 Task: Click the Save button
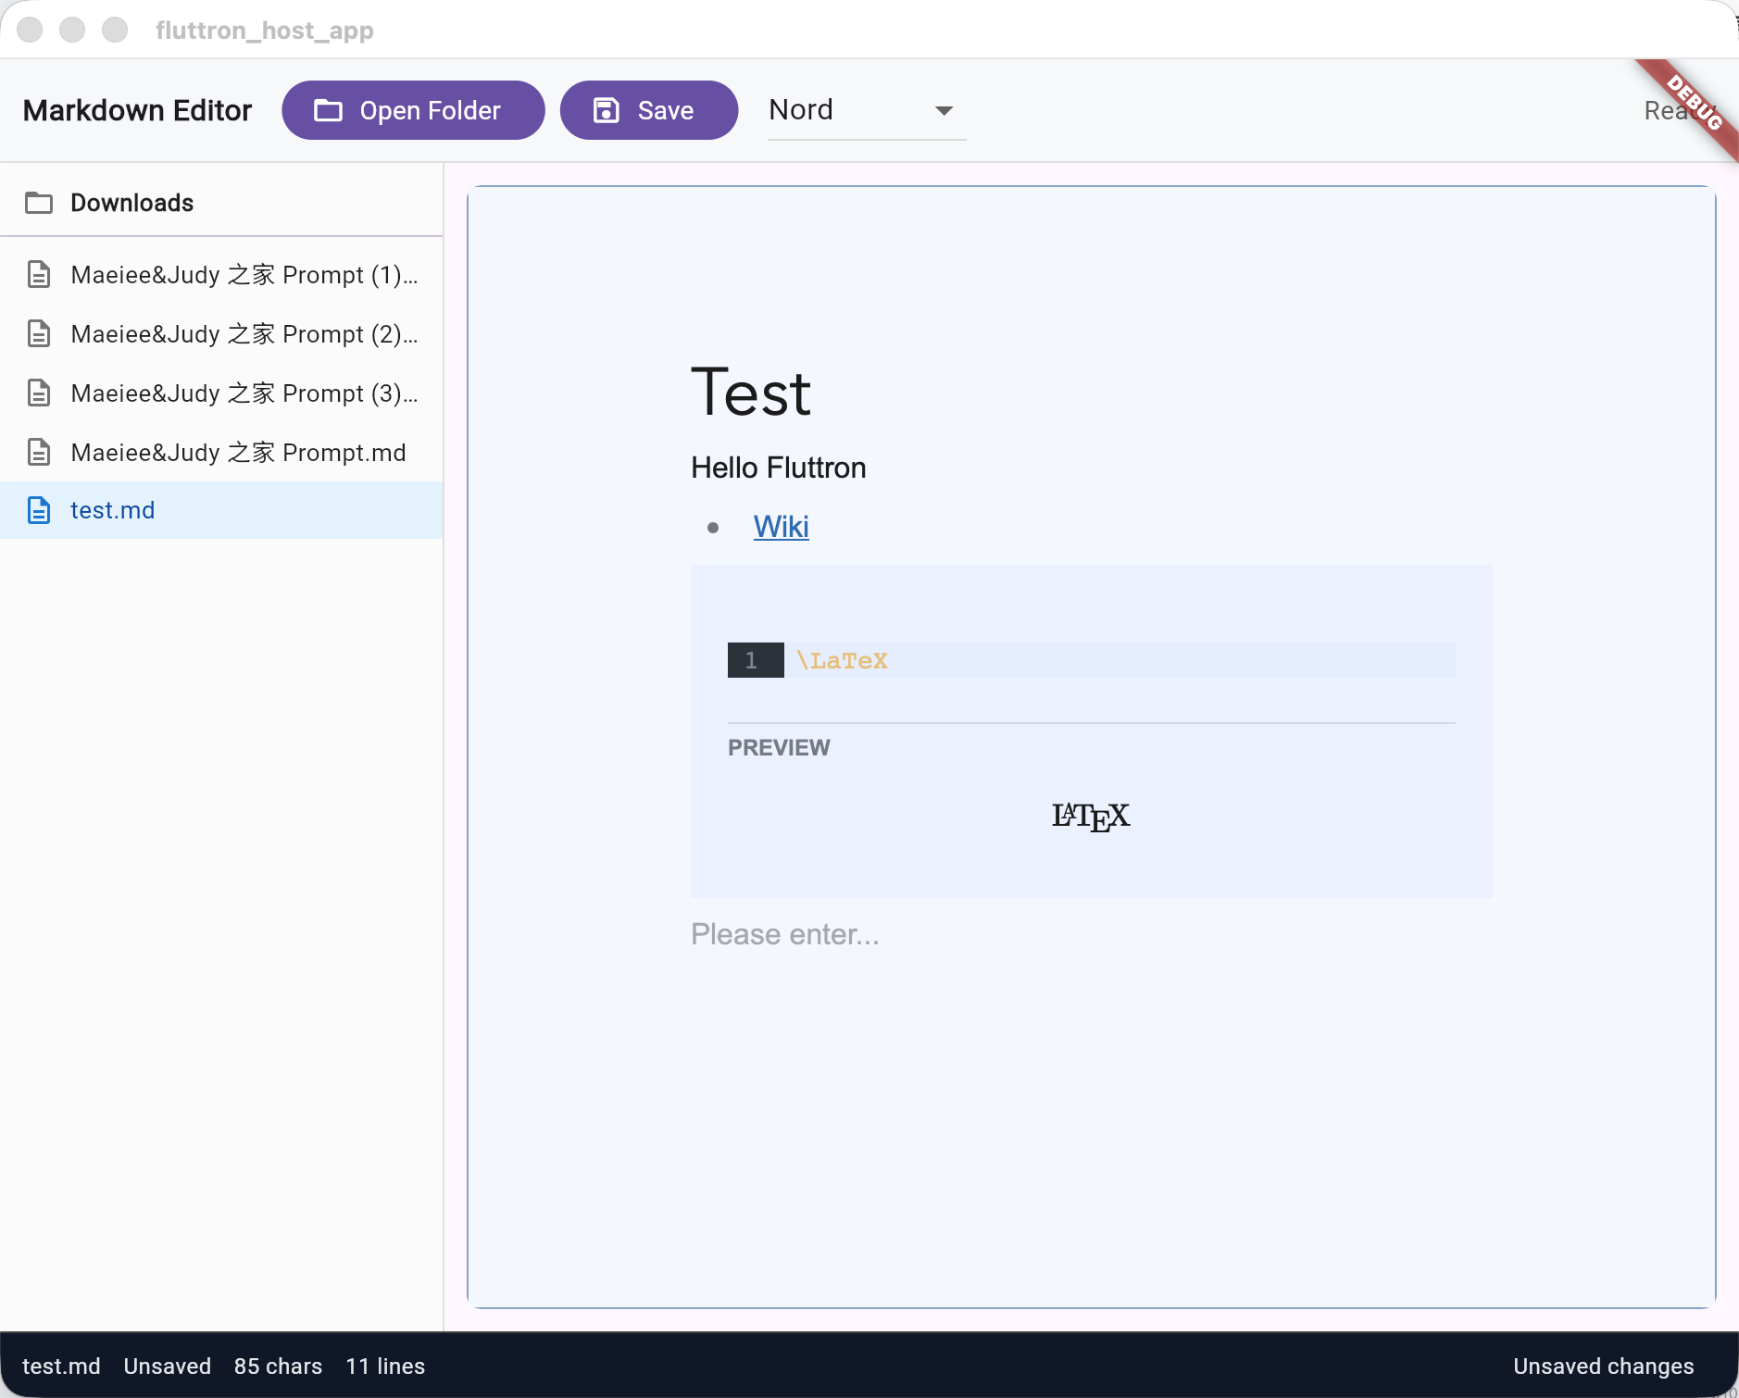[x=648, y=110]
